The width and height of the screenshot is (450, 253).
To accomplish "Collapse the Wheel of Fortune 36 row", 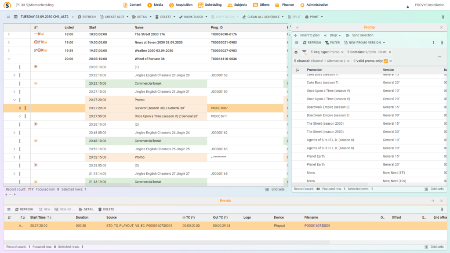I will [9, 59].
